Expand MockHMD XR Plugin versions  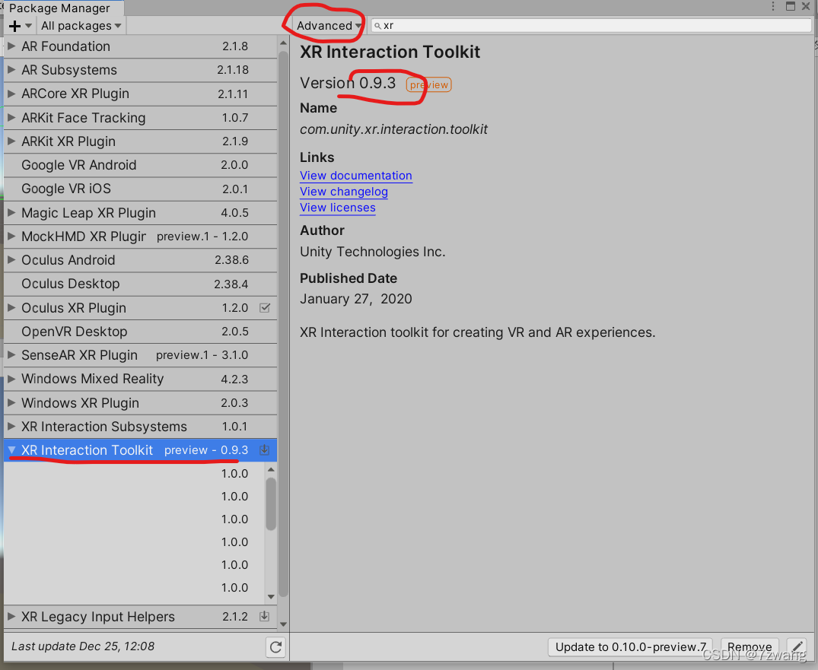point(11,237)
